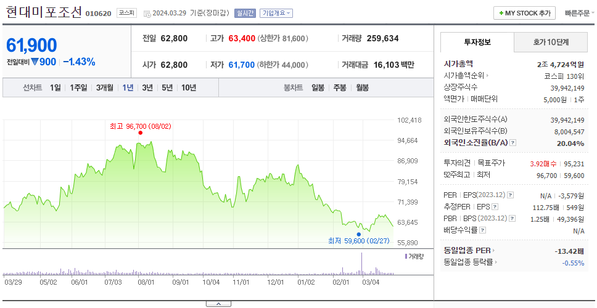Click the 목표주가 value 95,231
The width and height of the screenshot is (597, 308).
(574, 164)
